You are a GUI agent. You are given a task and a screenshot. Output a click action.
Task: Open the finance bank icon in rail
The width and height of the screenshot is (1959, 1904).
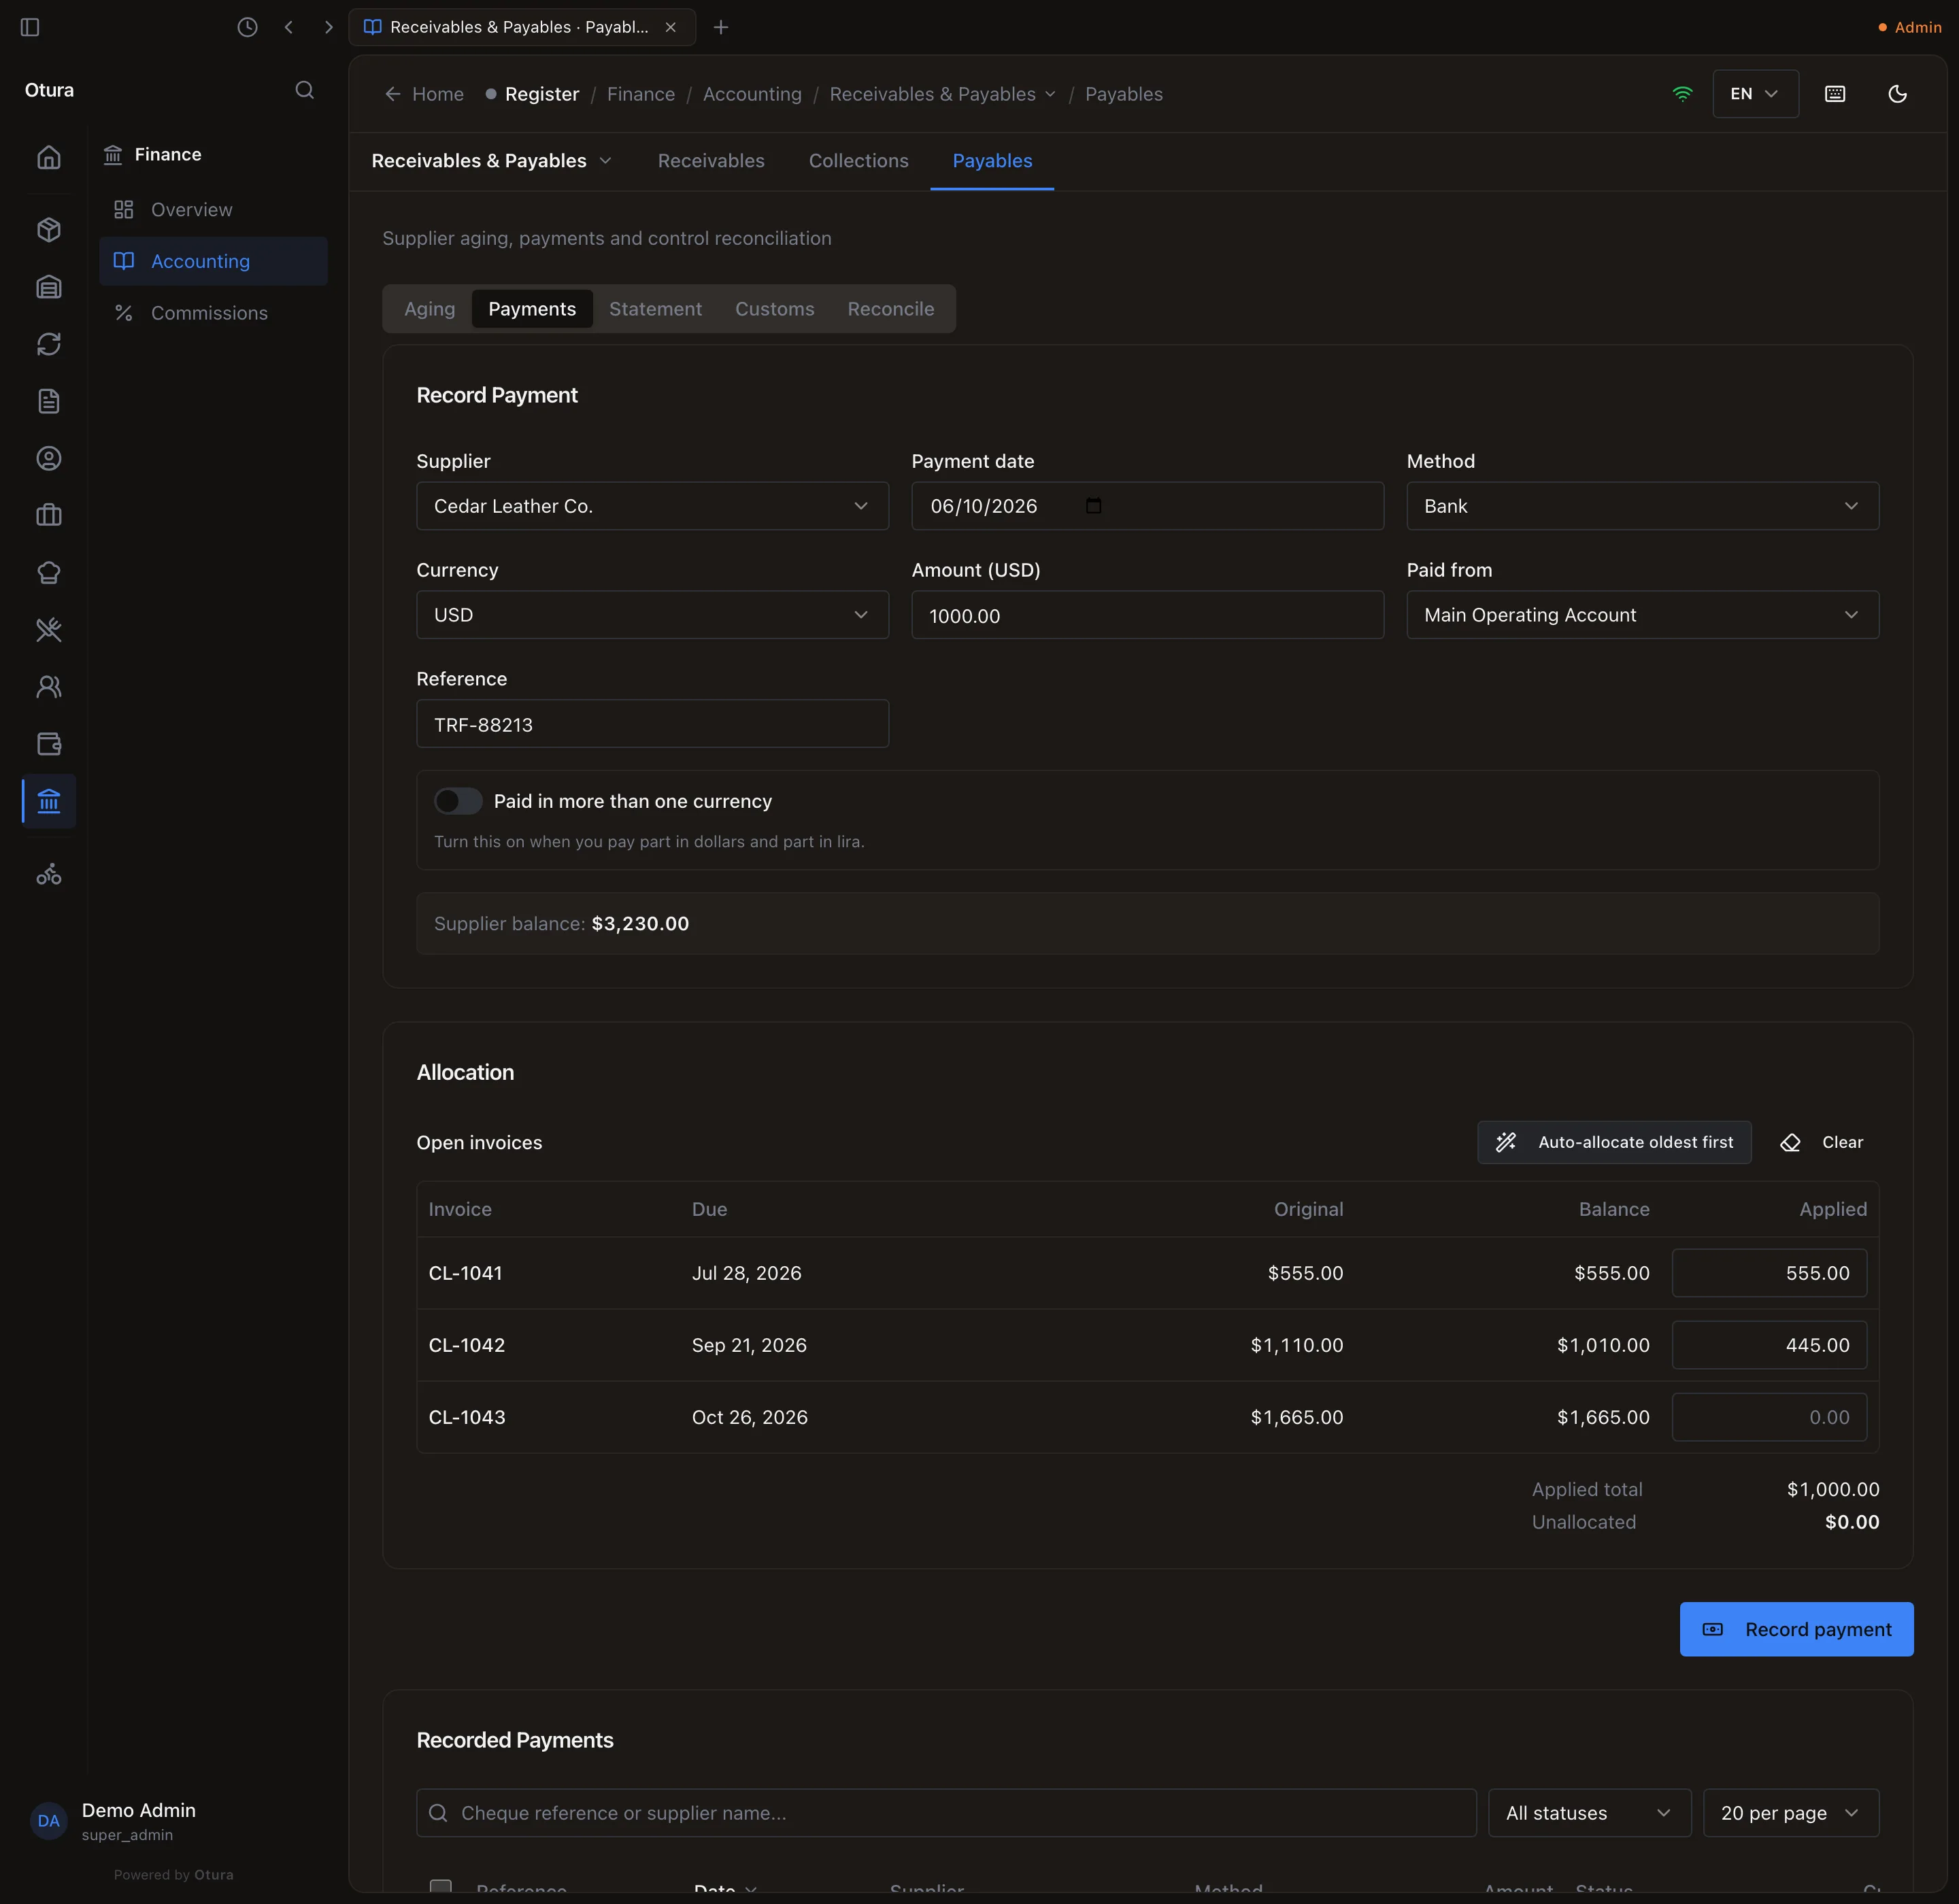[49, 801]
